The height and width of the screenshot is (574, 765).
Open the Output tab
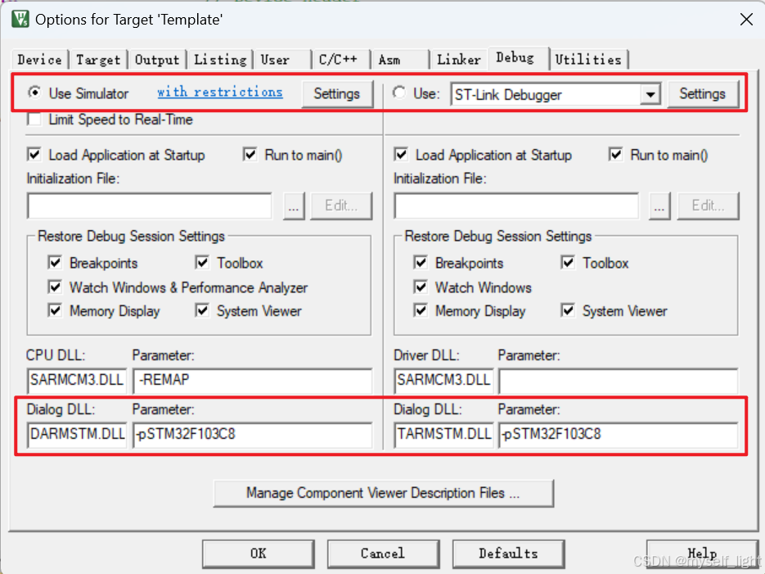pos(157,60)
